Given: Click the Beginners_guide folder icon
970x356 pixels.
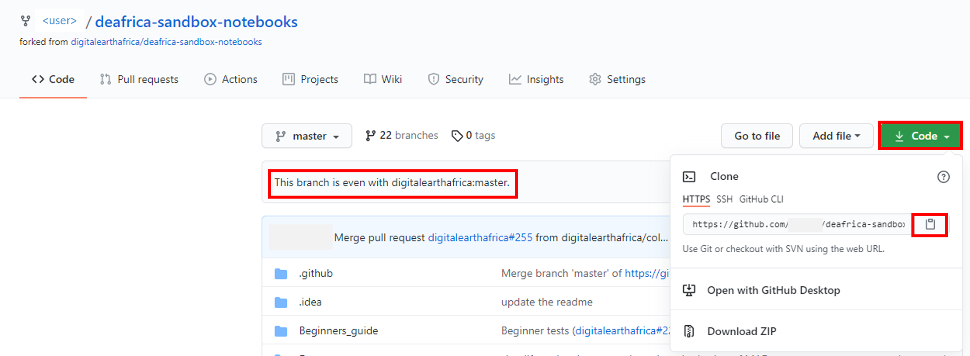Looking at the screenshot, I should coord(281,331).
